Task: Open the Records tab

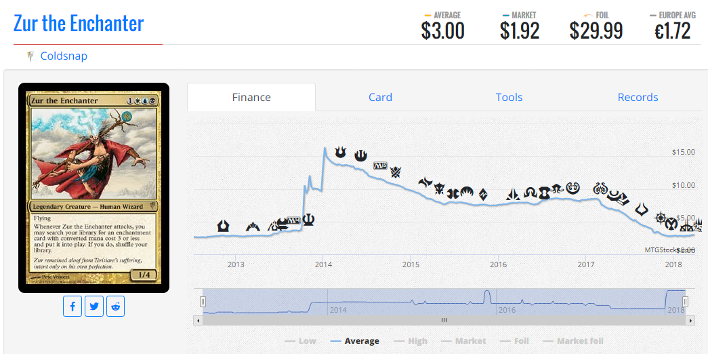Action: [x=638, y=97]
